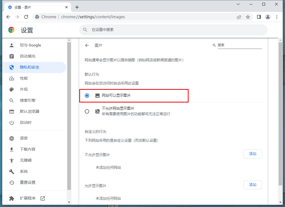The image size is (285, 207).
Task: Click the address bar URL
Action: coord(93,17)
